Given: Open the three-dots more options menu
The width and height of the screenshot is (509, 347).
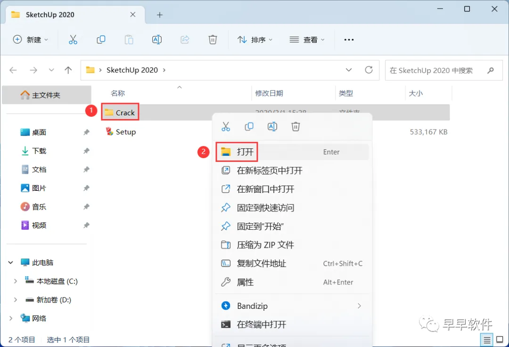Looking at the screenshot, I should pos(349,40).
